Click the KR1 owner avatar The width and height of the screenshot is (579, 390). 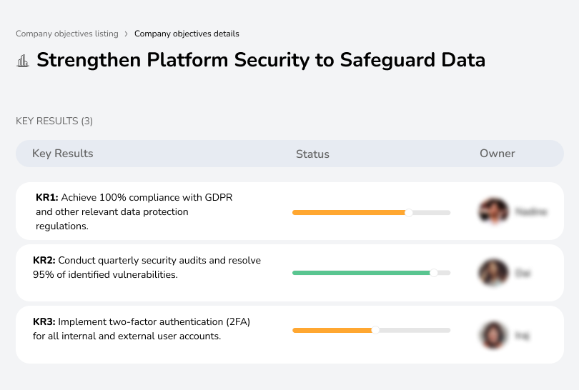coord(493,211)
